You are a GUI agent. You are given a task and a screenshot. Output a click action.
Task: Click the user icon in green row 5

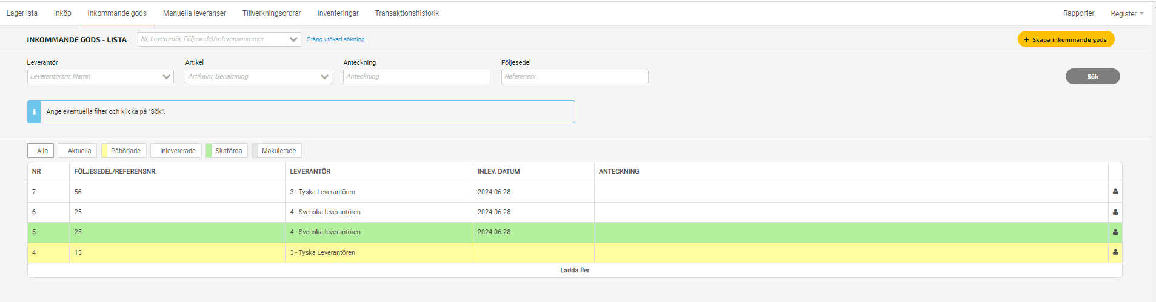pyautogui.click(x=1115, y=232)
